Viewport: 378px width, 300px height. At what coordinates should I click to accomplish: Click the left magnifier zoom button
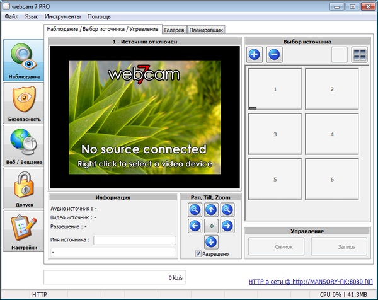pyautogui.click(x=195, y=210)
